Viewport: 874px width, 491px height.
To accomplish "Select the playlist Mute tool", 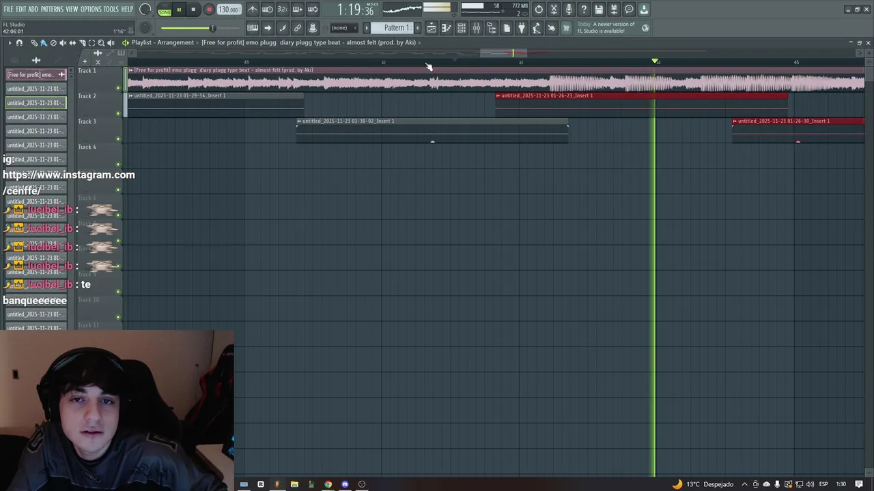I will point(63,43).
